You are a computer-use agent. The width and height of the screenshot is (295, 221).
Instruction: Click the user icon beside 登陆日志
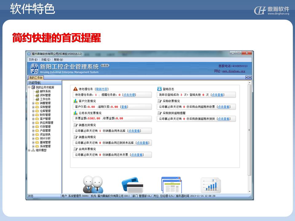point(159,89)
